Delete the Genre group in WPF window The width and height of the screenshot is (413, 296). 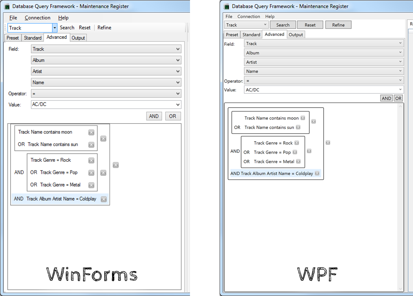[309, 151]
